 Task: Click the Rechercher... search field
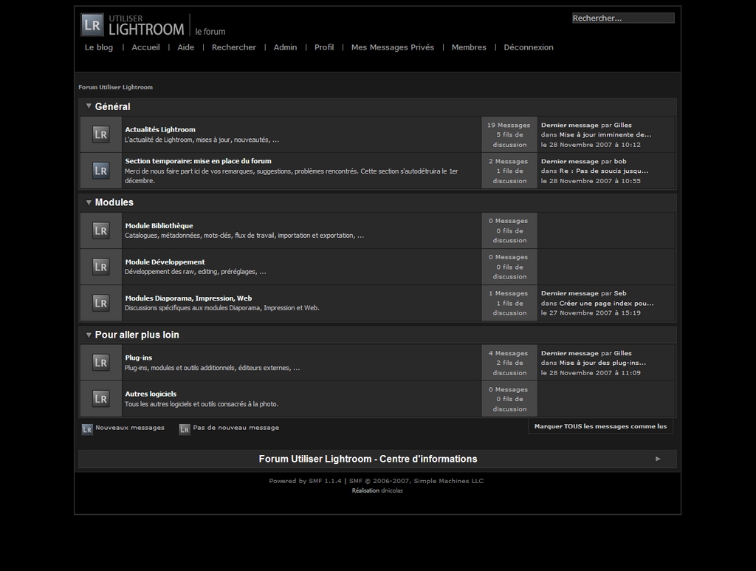click(x=623, y=18)
